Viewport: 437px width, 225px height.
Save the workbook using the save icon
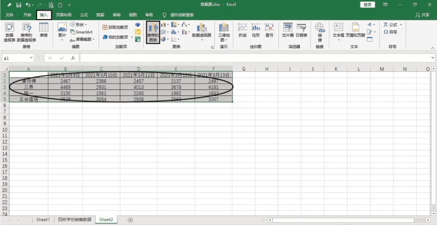click(x=18, y=4)
